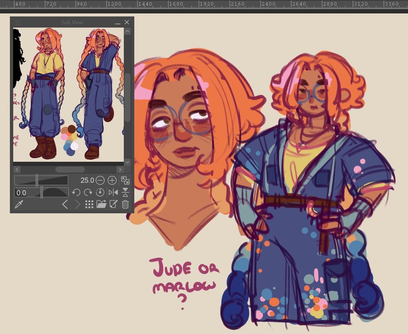Click the yellow-shirt character reference thumbnail
The width and height of the screenshot is (408, 334).
pyautogui.click(x=46, y=94)
